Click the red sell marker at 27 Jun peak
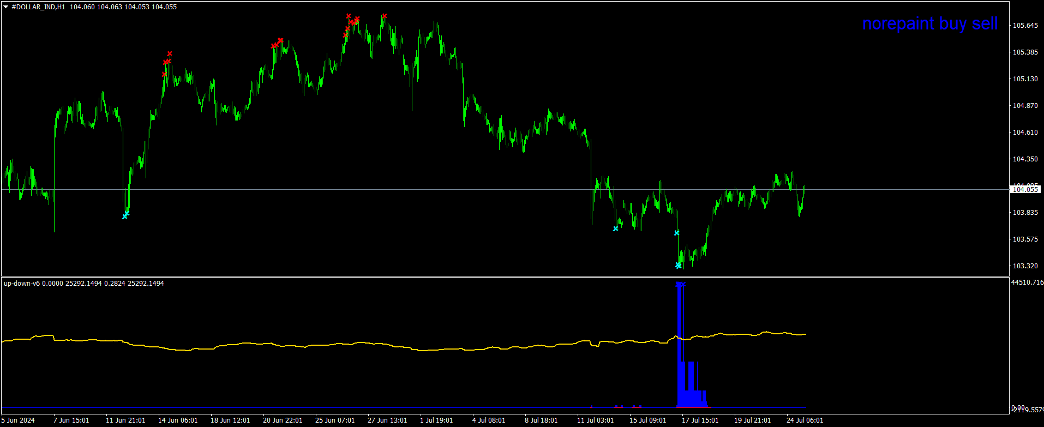1044x427 pixels. point(385,16)
